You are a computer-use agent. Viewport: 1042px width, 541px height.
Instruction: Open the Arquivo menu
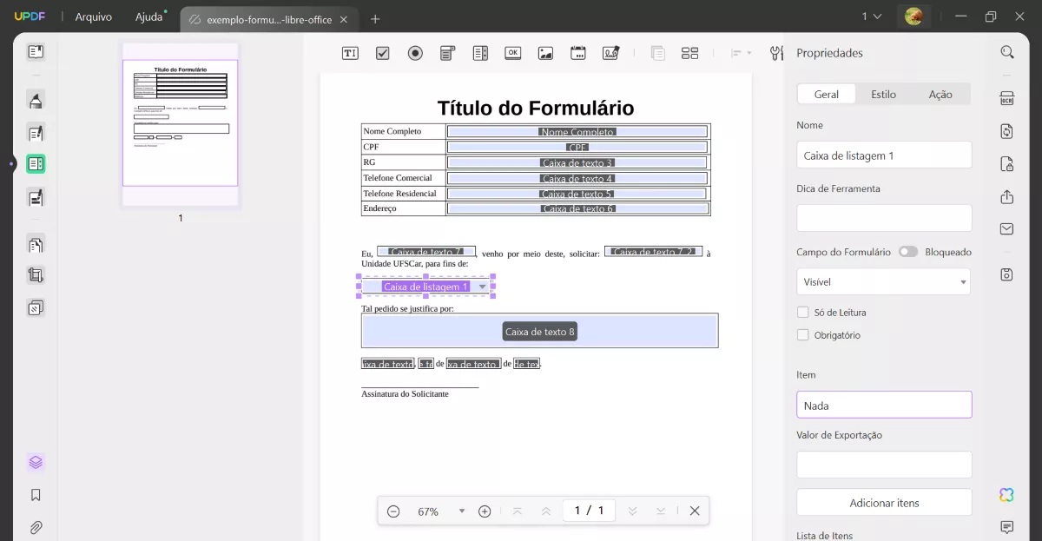coord(93,16)
